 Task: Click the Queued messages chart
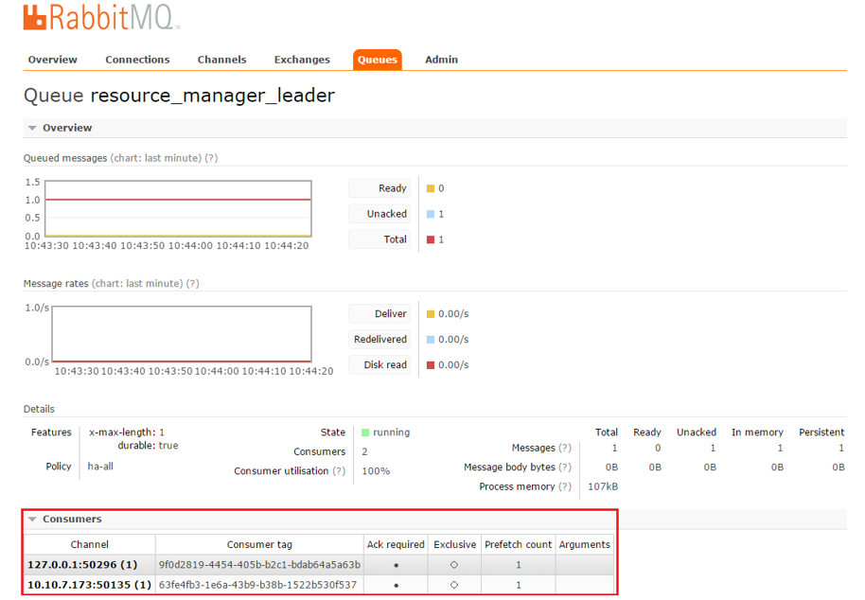(180, 208)
